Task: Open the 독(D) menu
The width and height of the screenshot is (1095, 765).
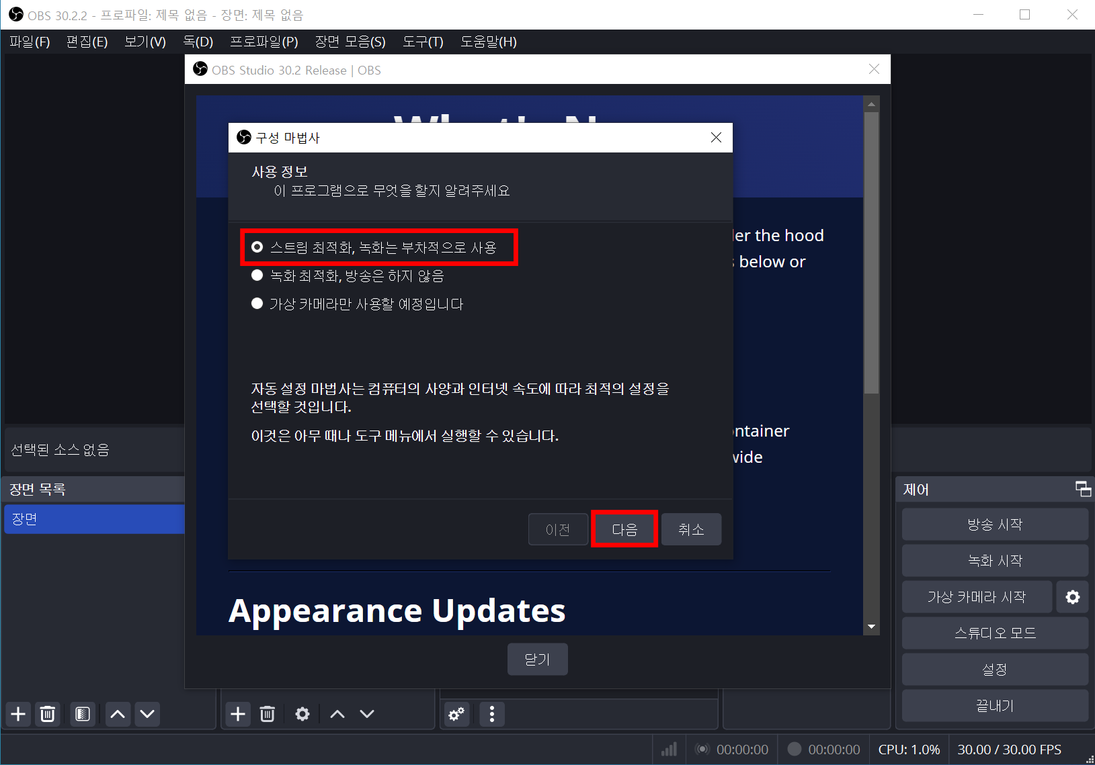Action: 198,42
